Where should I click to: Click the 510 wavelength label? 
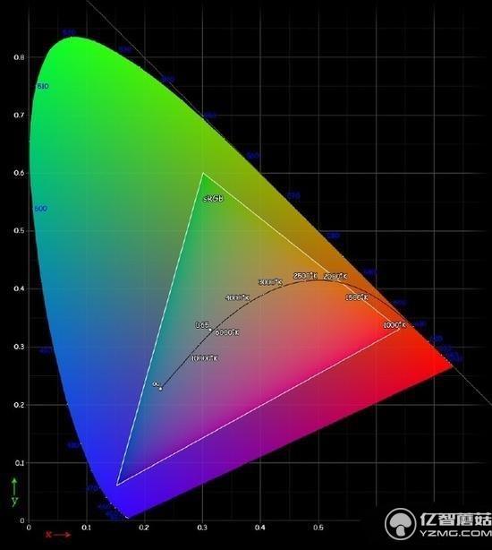(x=43, y=86)
